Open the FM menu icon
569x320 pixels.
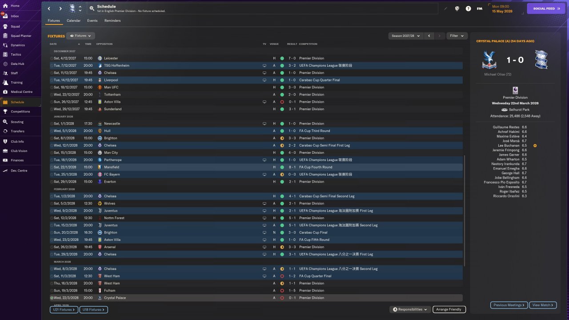coord(480,8)
